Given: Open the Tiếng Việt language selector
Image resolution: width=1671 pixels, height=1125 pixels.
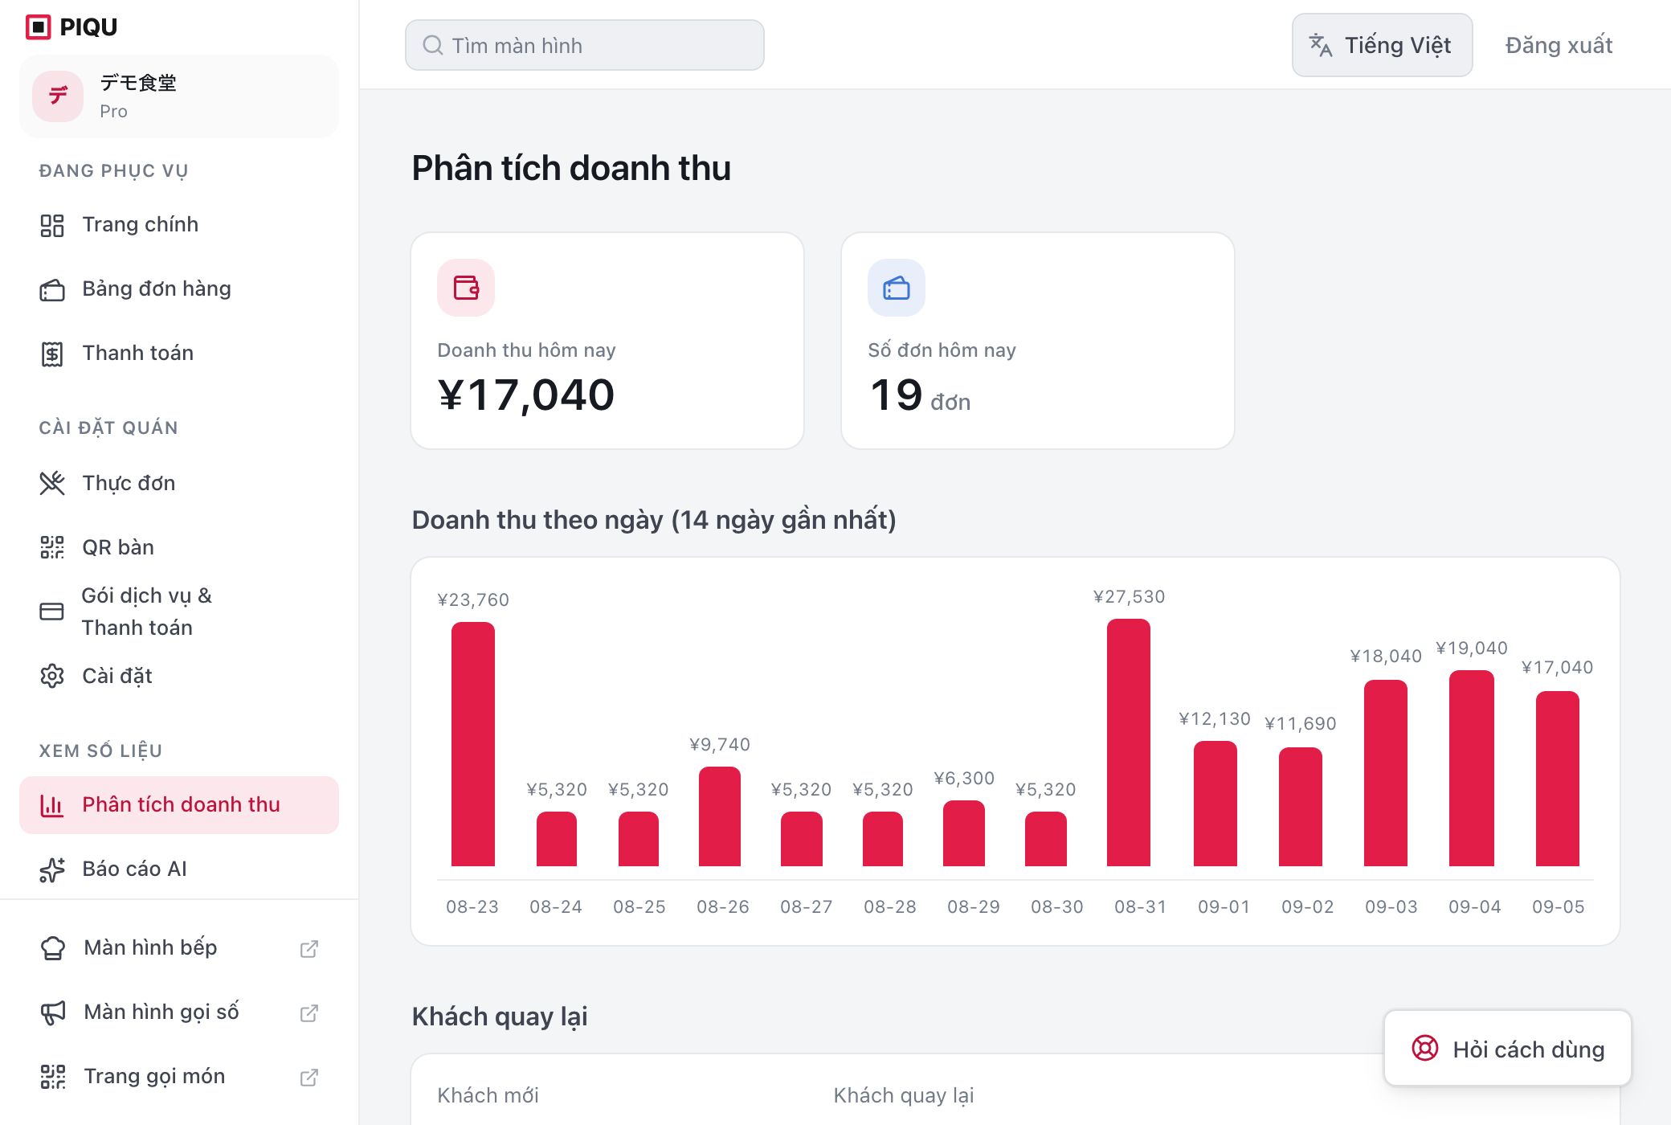Looking at the screenshot, I should coord(1382,45).
